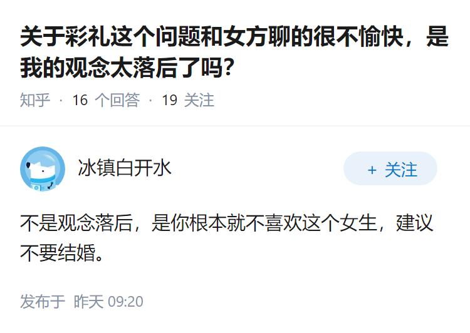Open the answer starting with 不是观念落后
The width and height of the screenshot is (470, 333).
(227, 223)
